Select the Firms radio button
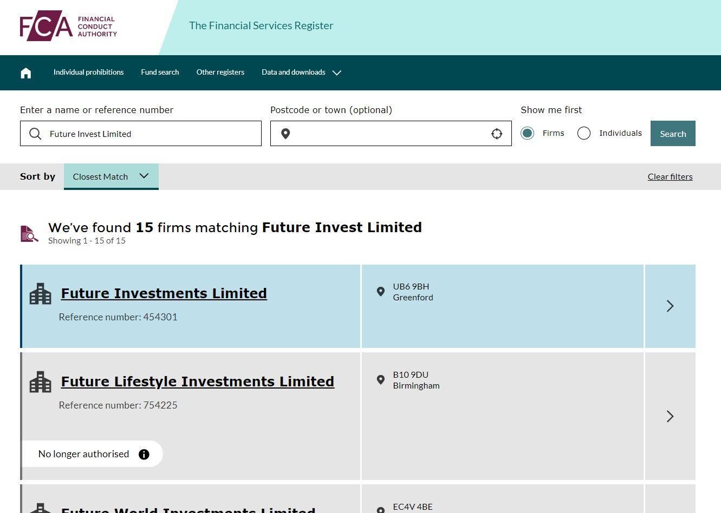Viewport: 721px width, 513px height. [x=527, y=133]
